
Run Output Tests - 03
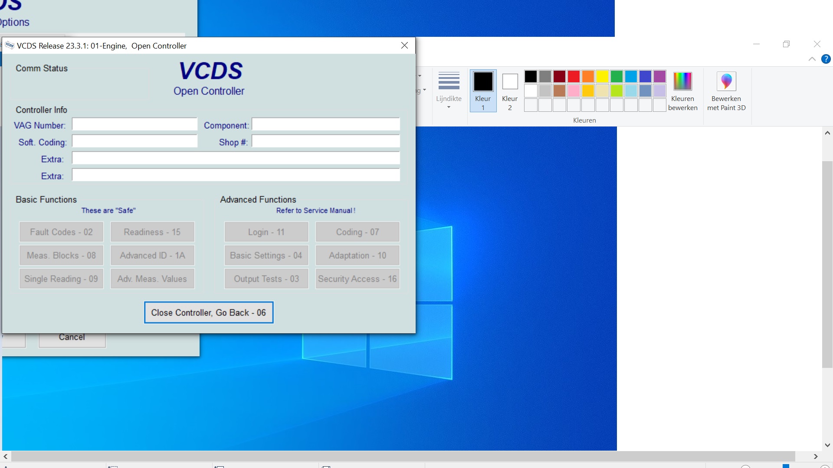pos(266,279)
